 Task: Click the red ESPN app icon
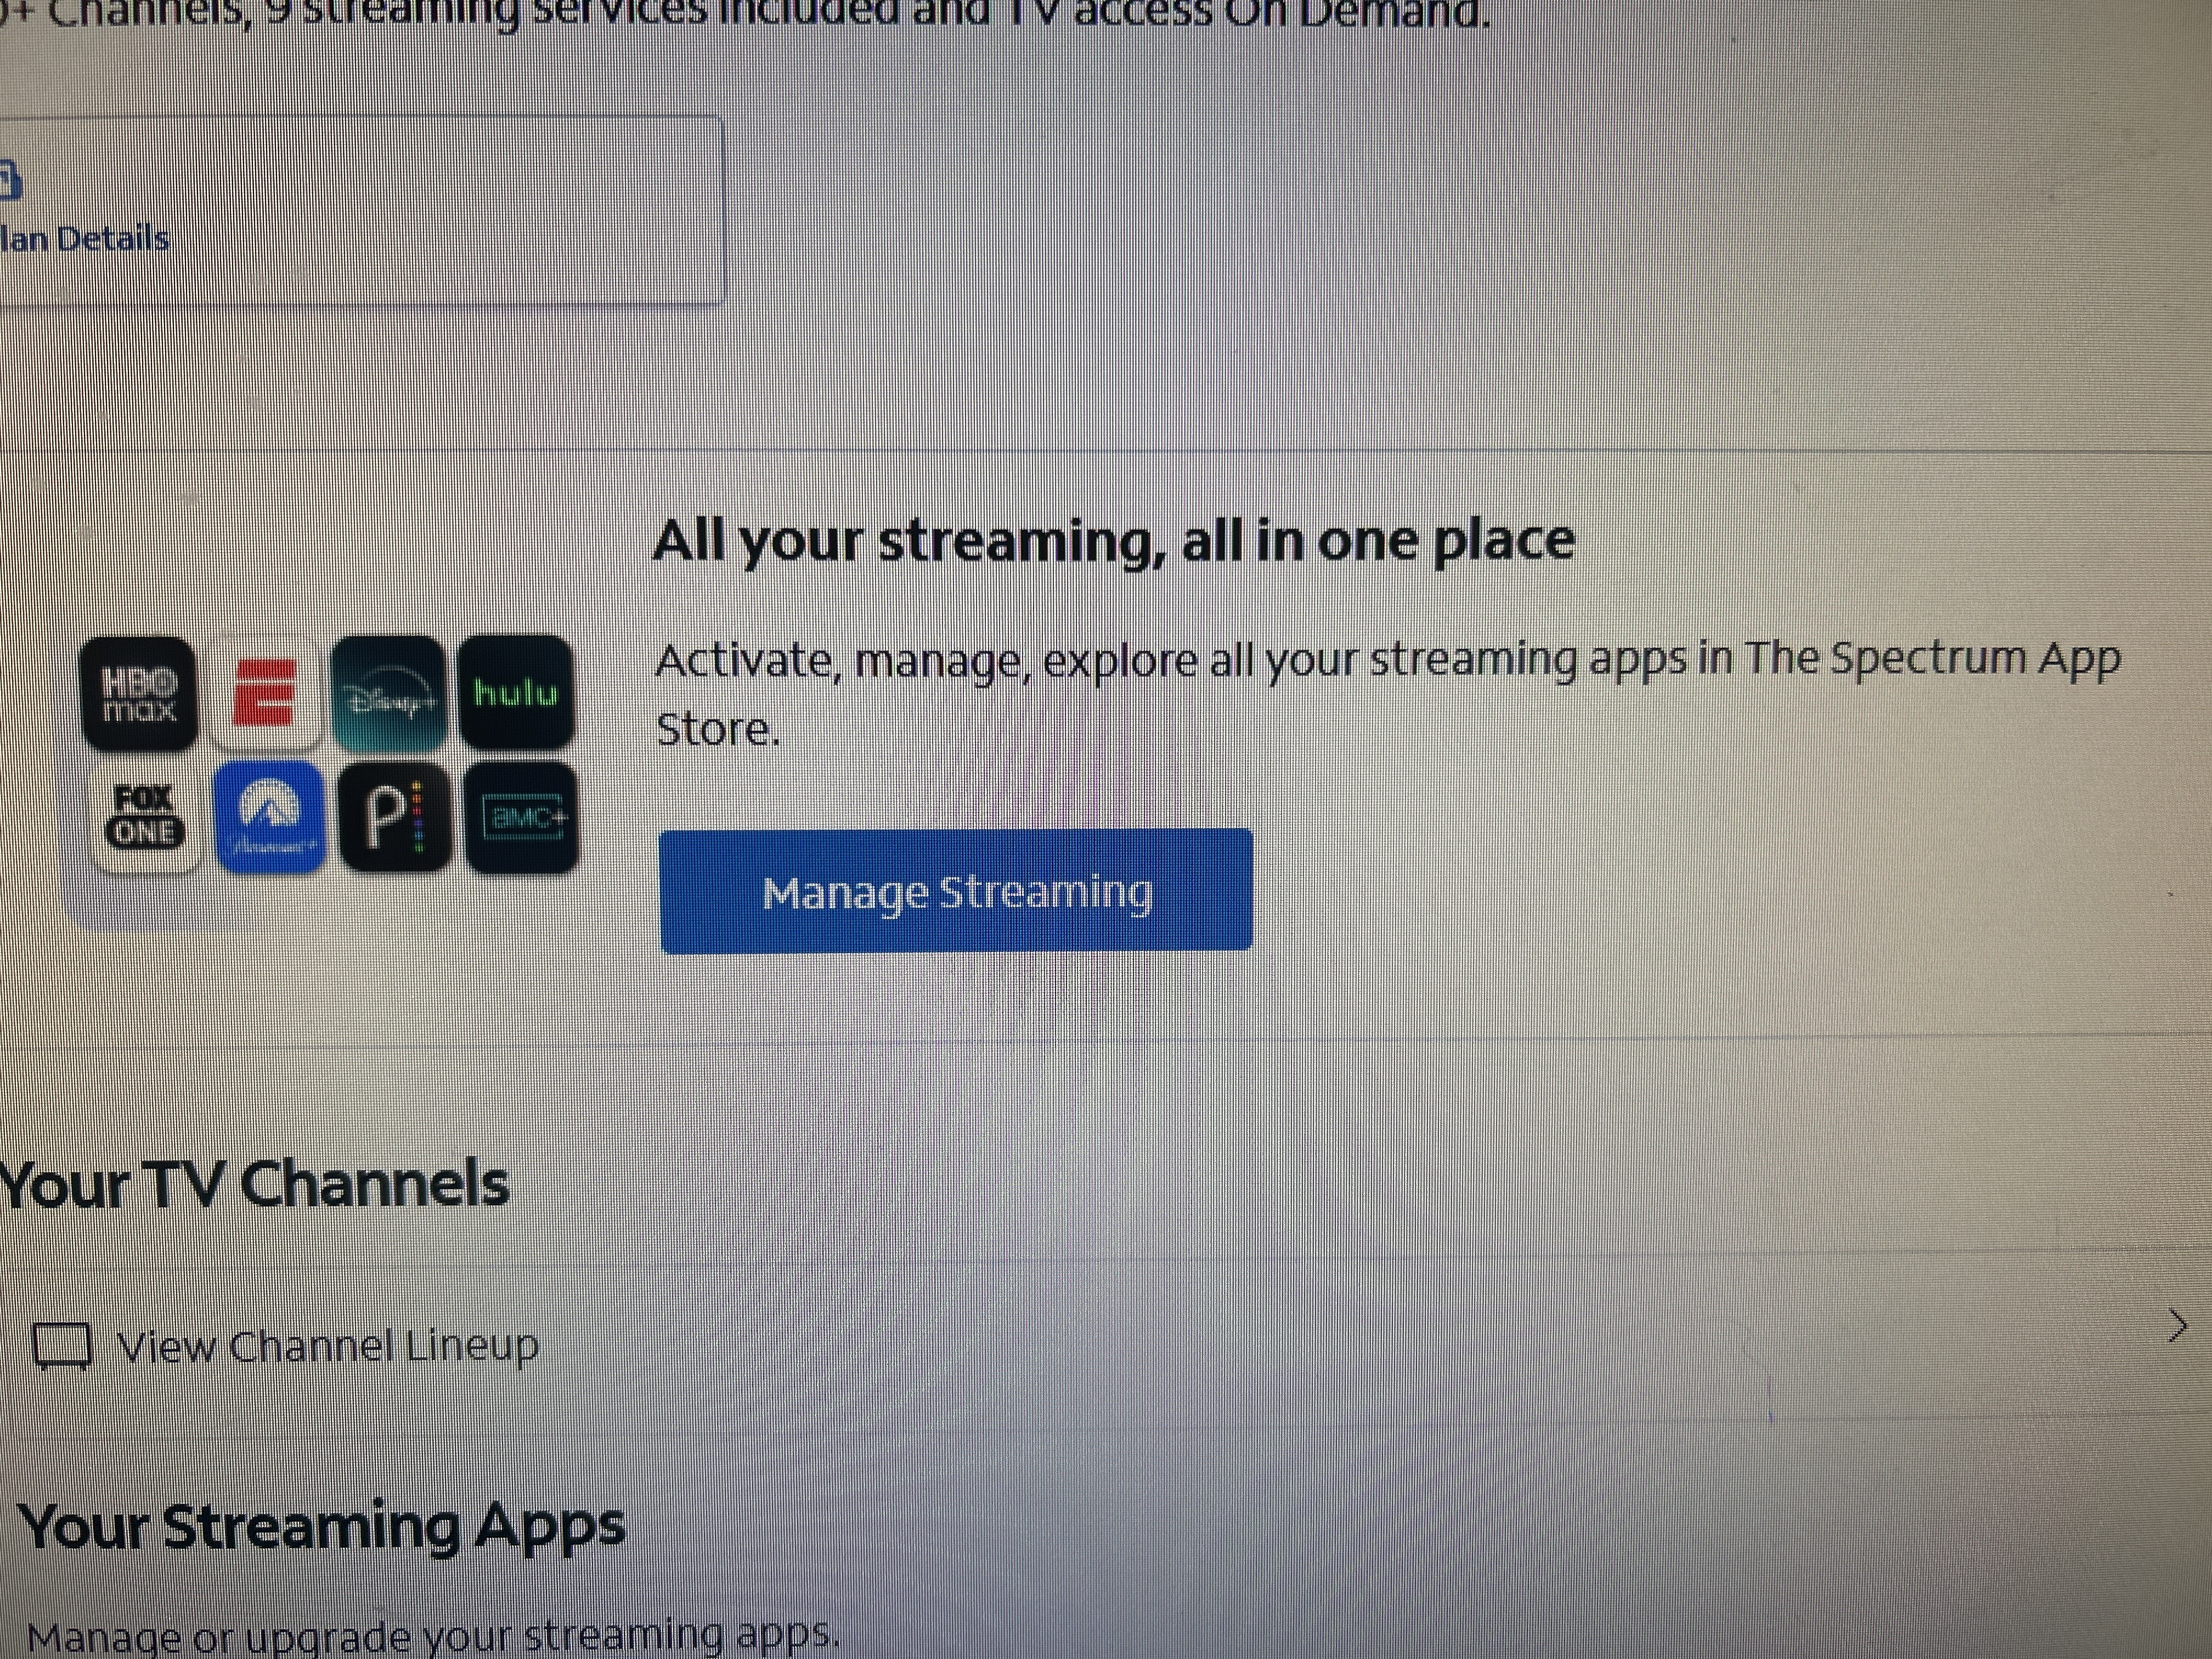coord(265,692)
